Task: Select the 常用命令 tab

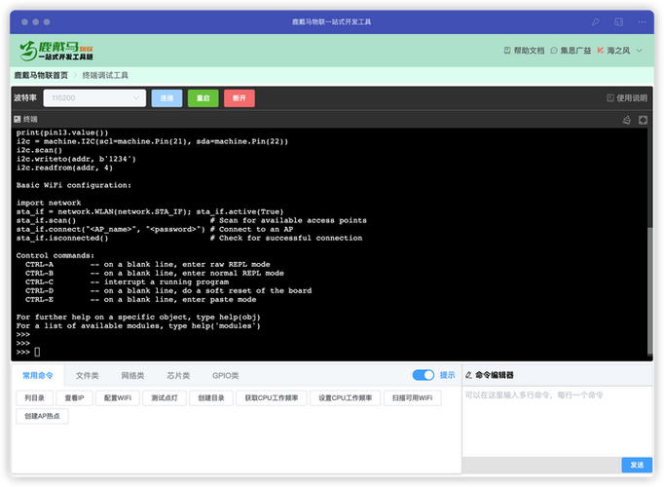Action: (x=38, y=375)
